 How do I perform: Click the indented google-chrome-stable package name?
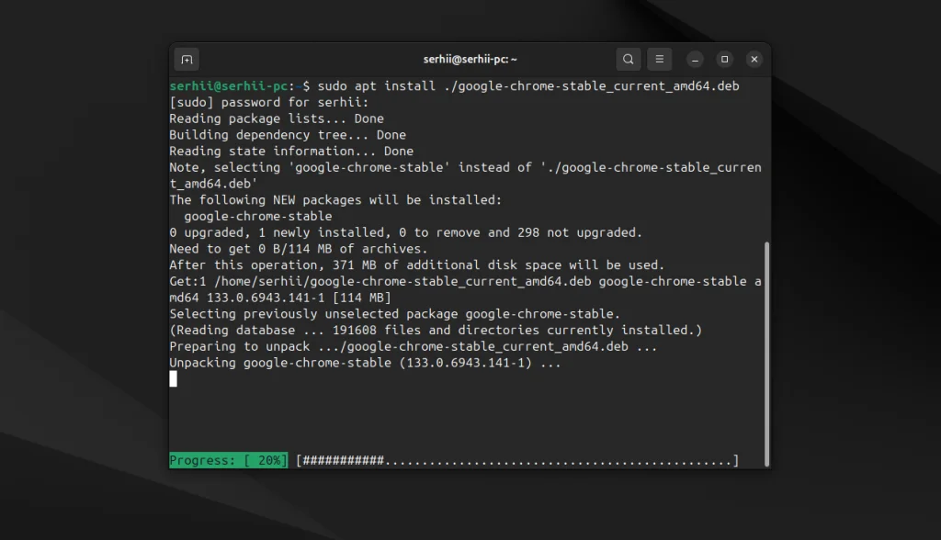pos(258,217)
